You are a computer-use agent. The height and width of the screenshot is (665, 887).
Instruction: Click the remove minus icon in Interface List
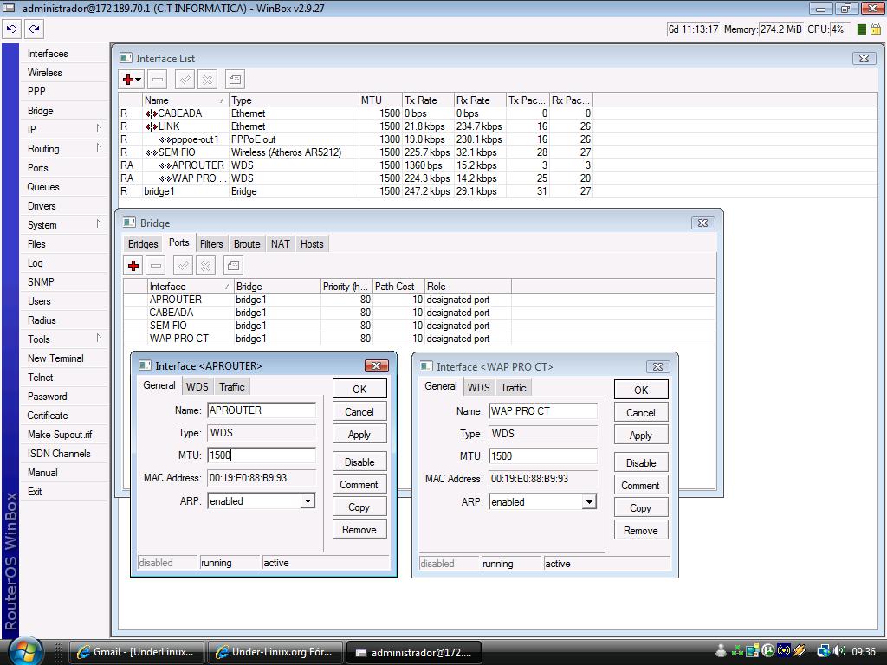pyautogui.click(x=157, y=80)
